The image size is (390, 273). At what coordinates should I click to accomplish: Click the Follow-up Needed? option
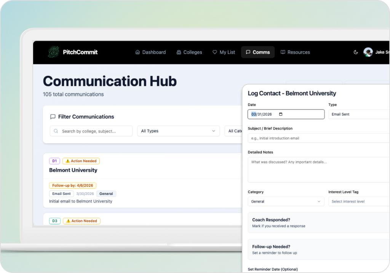click(319, 249)
